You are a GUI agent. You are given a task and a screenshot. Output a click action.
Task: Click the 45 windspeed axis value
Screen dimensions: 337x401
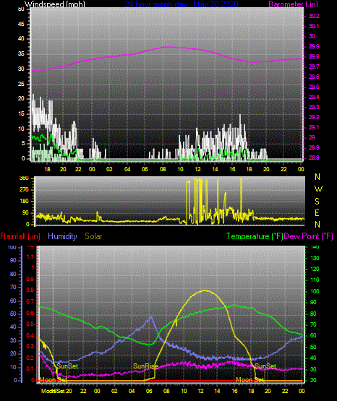(21, 24)
